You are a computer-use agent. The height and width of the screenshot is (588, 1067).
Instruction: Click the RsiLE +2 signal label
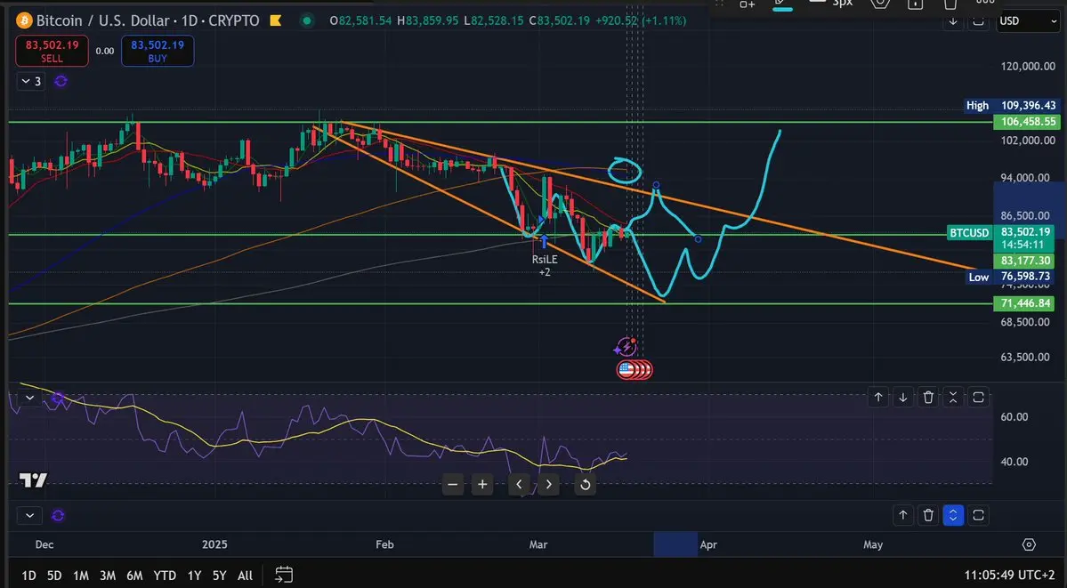tap(545, 265)
